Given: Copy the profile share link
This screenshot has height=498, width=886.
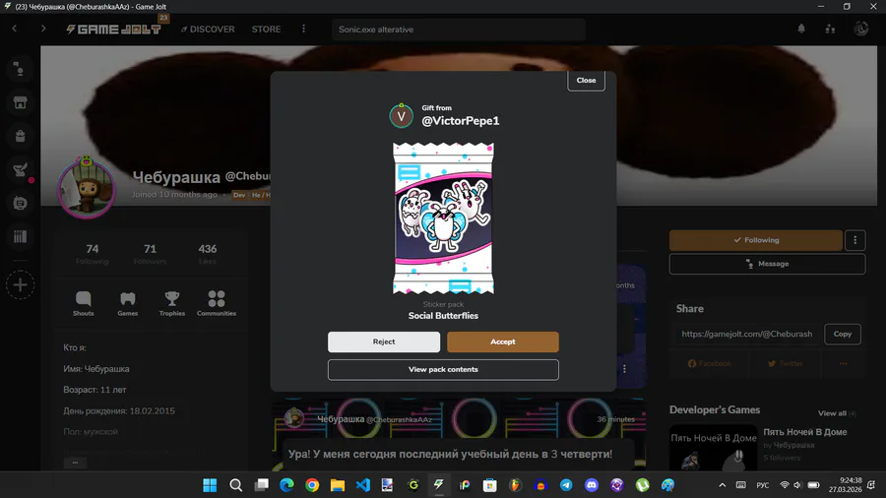Looking at the screenshot, I should [x=843, y=334].
